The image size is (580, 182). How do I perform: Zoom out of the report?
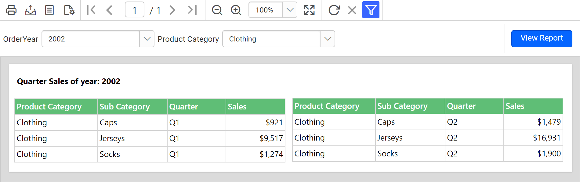(217, 10)
